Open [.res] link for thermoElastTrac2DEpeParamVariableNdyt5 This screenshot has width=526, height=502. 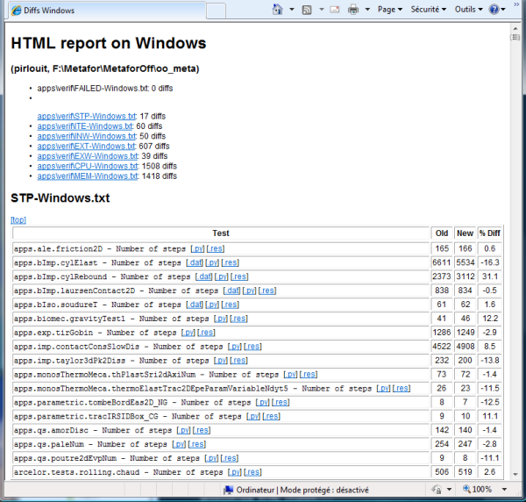point(402,389)
